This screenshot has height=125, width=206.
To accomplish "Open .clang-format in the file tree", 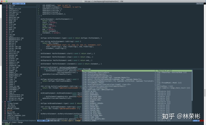I will [13, 103].
